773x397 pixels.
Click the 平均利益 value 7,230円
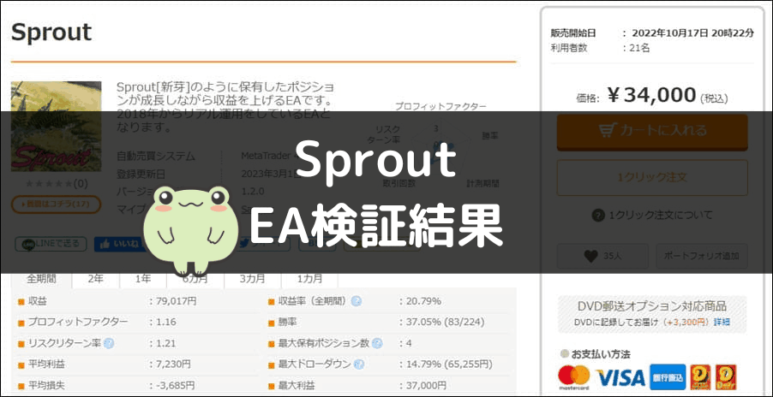point(174,364)
